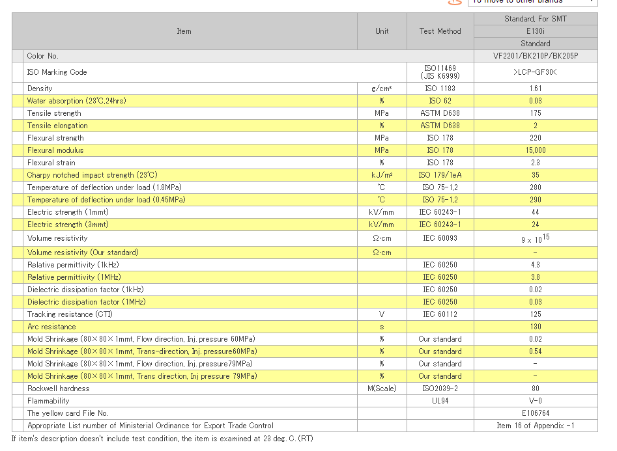Click 'Volume resistivity (Our standard)' row label

(x=83, y=253)
